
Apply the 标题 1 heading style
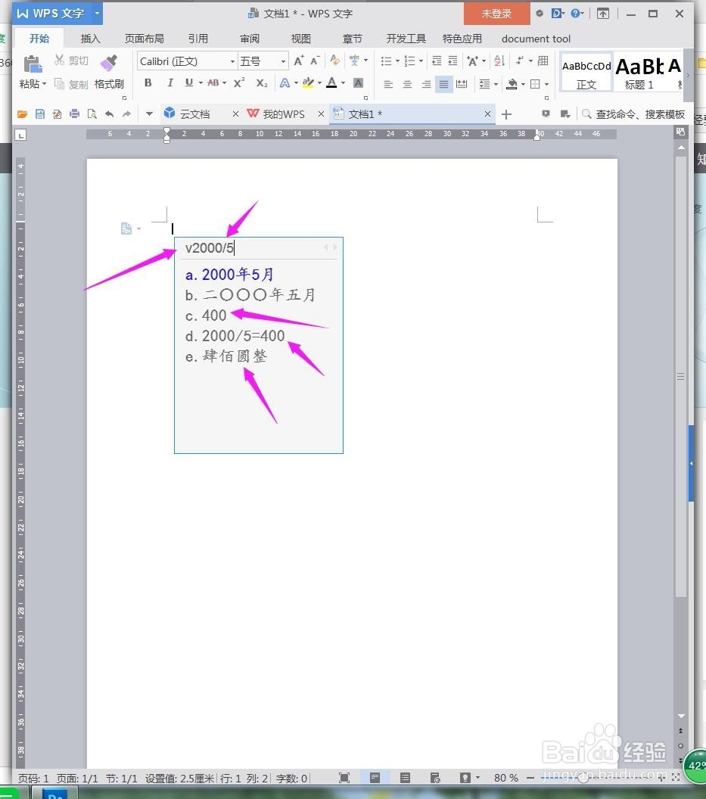pos(639,73)
